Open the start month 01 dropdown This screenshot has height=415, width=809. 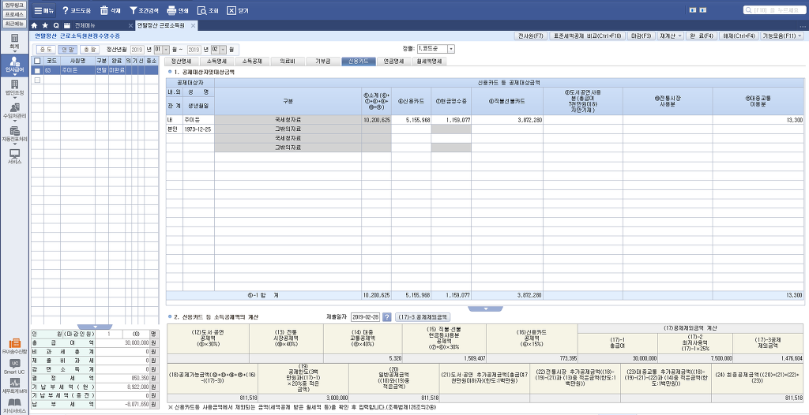coord(166,50)
